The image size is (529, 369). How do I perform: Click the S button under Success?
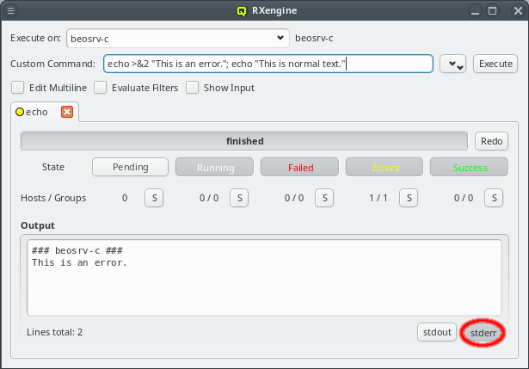[495, 198]
